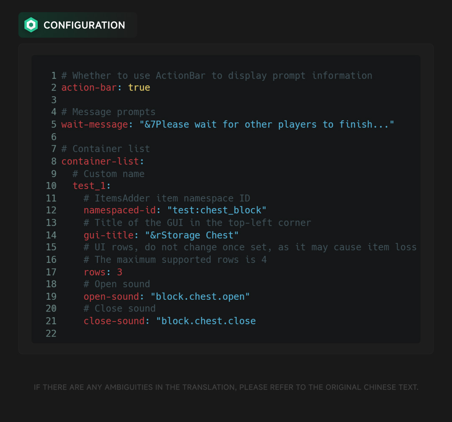
Task: Click the translation ambiguity footer notice
Action: pos(226,387)
